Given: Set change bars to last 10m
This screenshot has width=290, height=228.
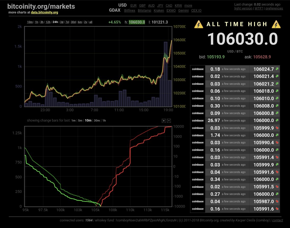Looking at the screenshot, I should tap(88, 120).
